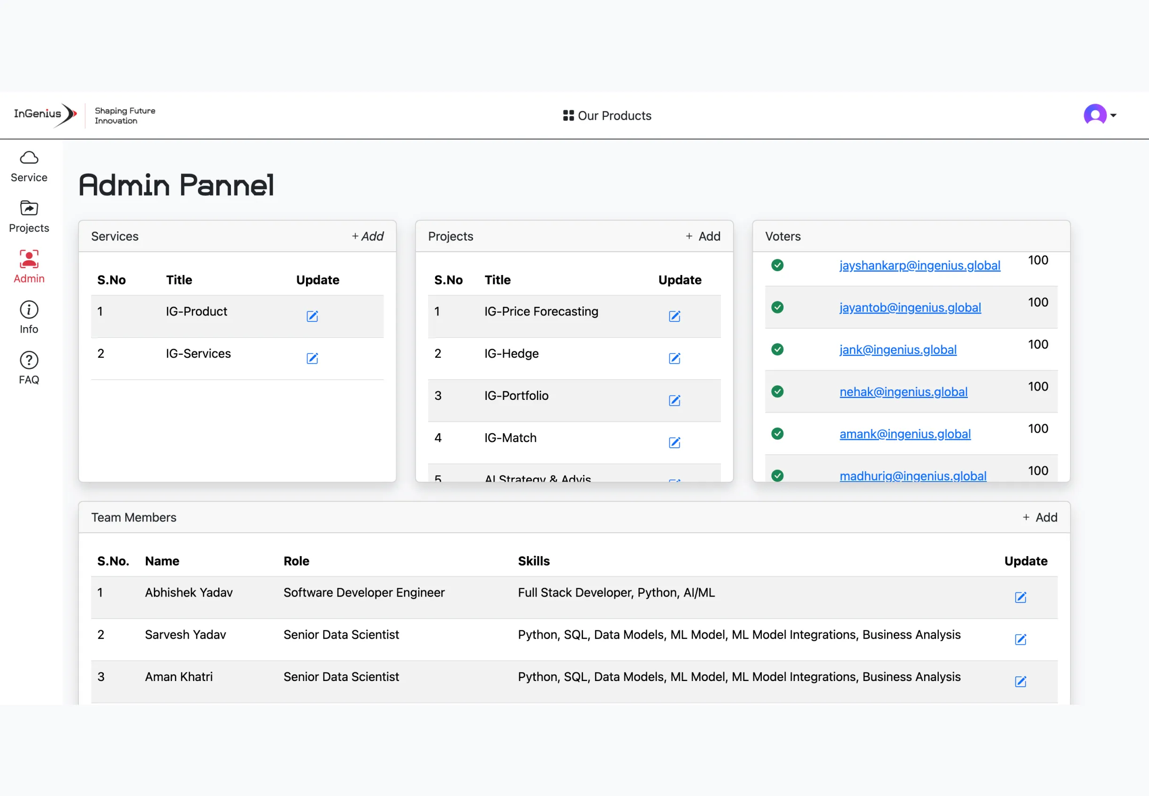Add a new service entry
This screenshot has width=1149, height=796.
[x=368, y=237]
